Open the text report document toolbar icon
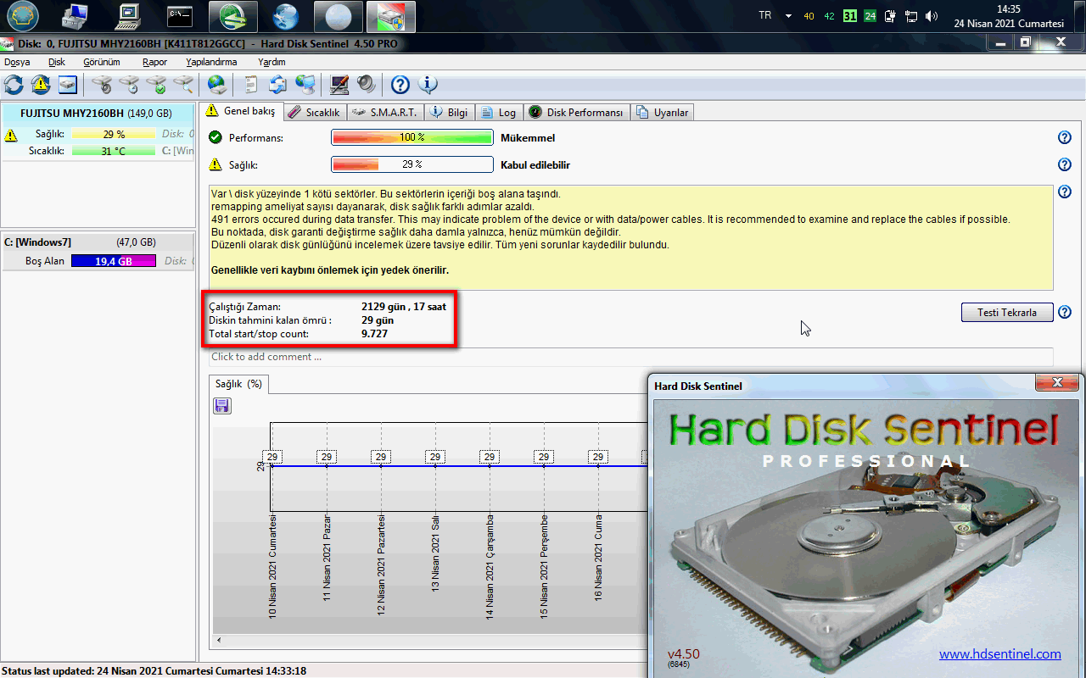The width and height of the screenshot is (1086, 678). pos(251,85)
